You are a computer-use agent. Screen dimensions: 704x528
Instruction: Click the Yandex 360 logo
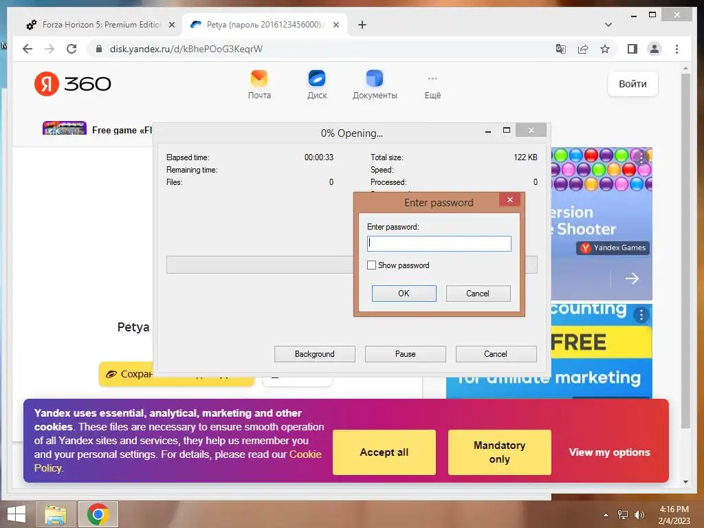73,83
